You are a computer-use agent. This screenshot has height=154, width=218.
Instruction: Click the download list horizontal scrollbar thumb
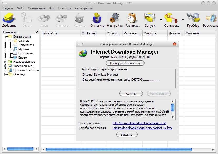pyautogui.click(x=119, y=150)
